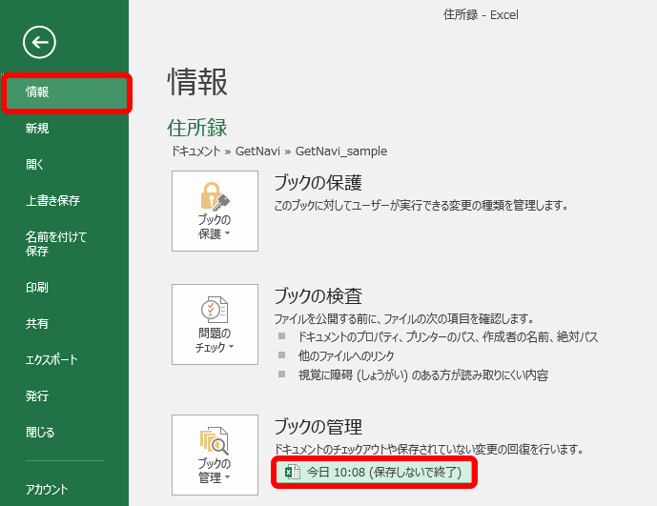Open the 共有 page
Screen dimensions: 657x506
click(x=37, y=323)
